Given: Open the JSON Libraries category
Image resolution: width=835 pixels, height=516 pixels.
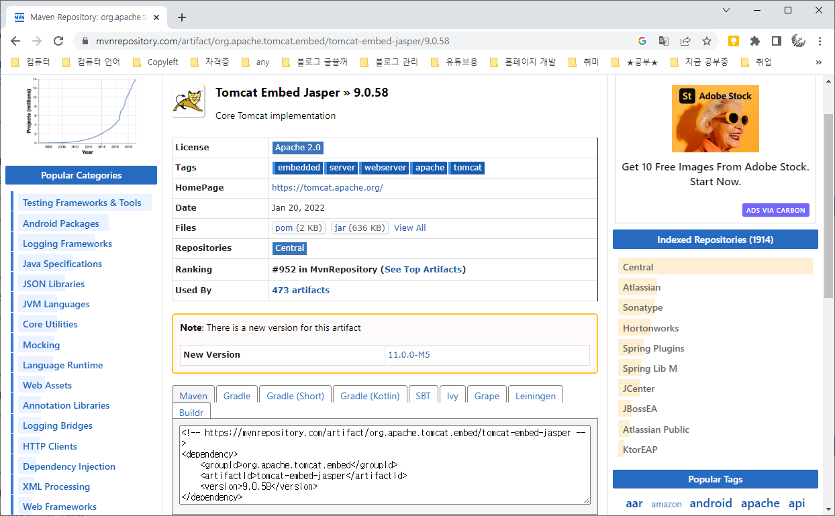Looking at the screenshot, I should click(54, 284).
